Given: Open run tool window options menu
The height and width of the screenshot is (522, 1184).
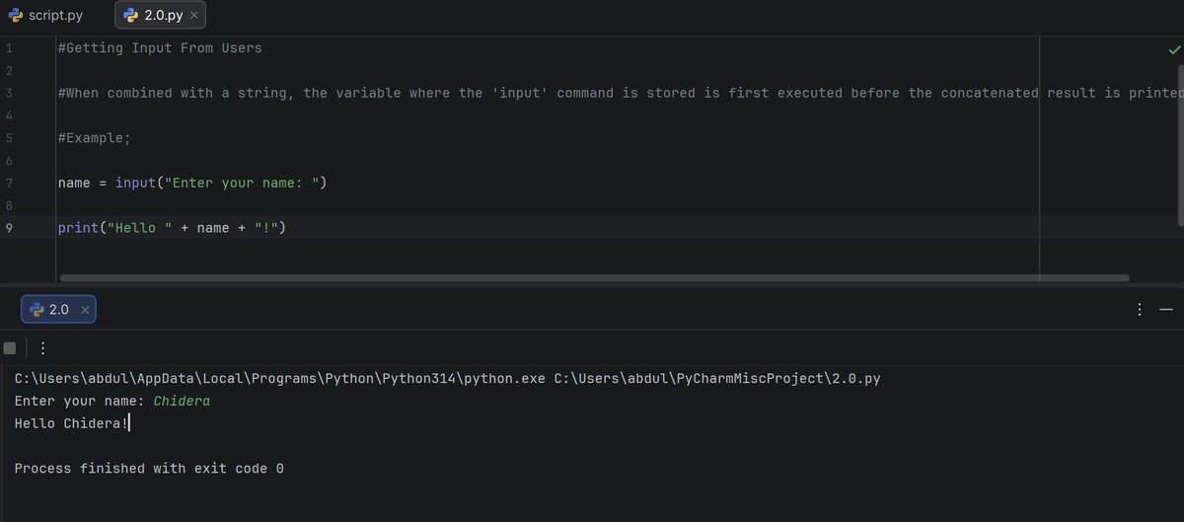Looking at the screenshot, I should click(1140, 310).
